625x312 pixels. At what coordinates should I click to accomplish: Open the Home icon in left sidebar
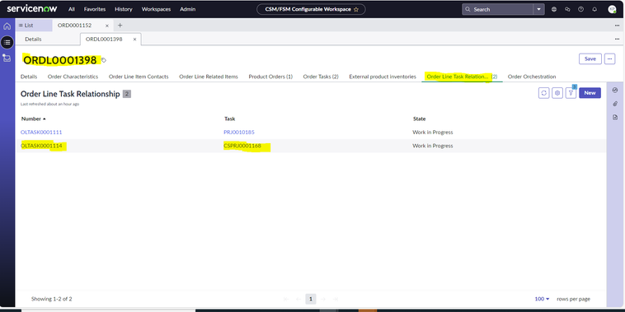click(7, 26)
